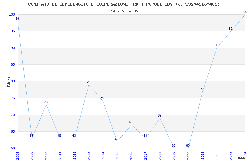
Task: Click the y-axis tick label 80
Action: pos(13,81)
